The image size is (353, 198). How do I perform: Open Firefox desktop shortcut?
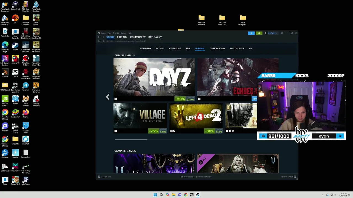tap(26, 113)
